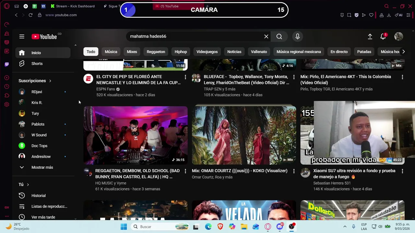Open the Windows Start button
415x233 pixels.
pos(124,227)
